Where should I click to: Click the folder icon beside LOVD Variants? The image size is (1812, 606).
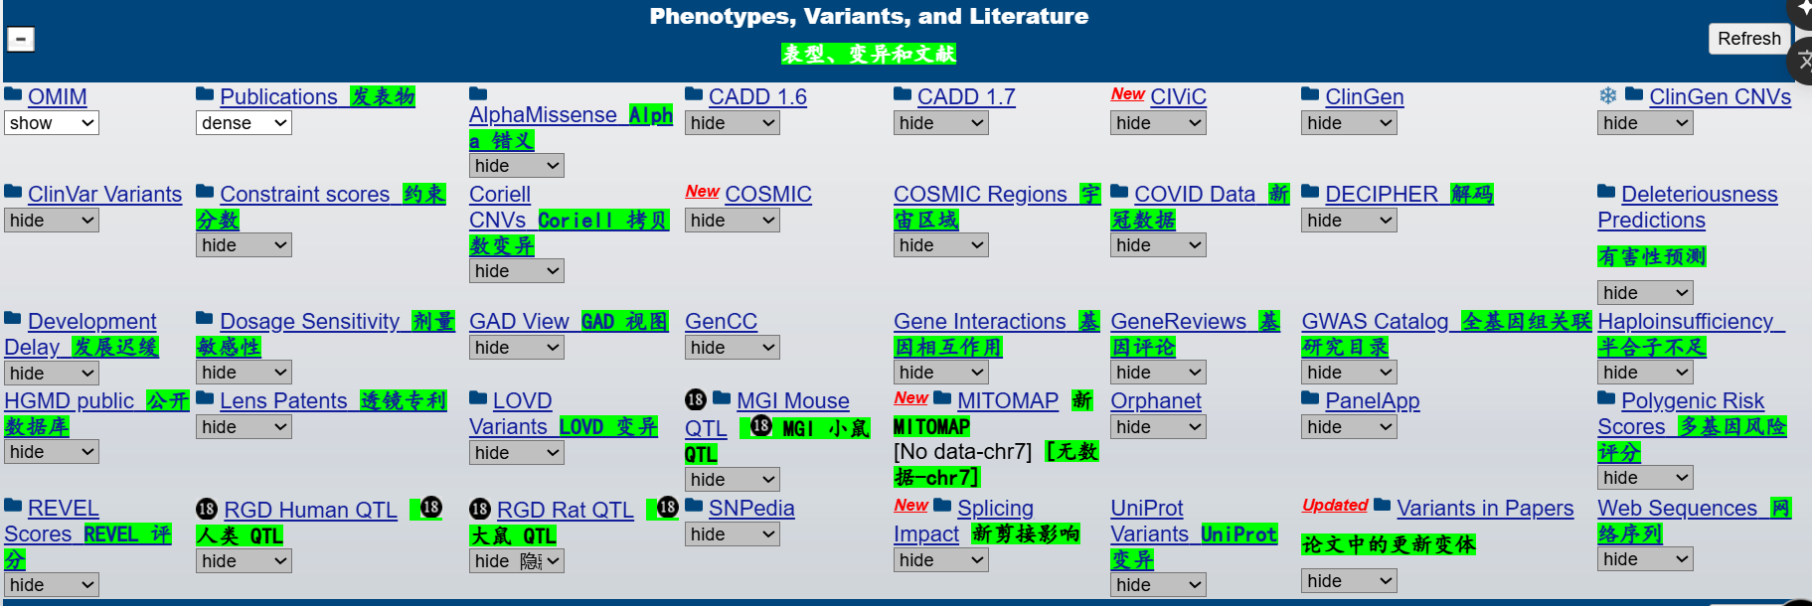(x=478, y=398)
